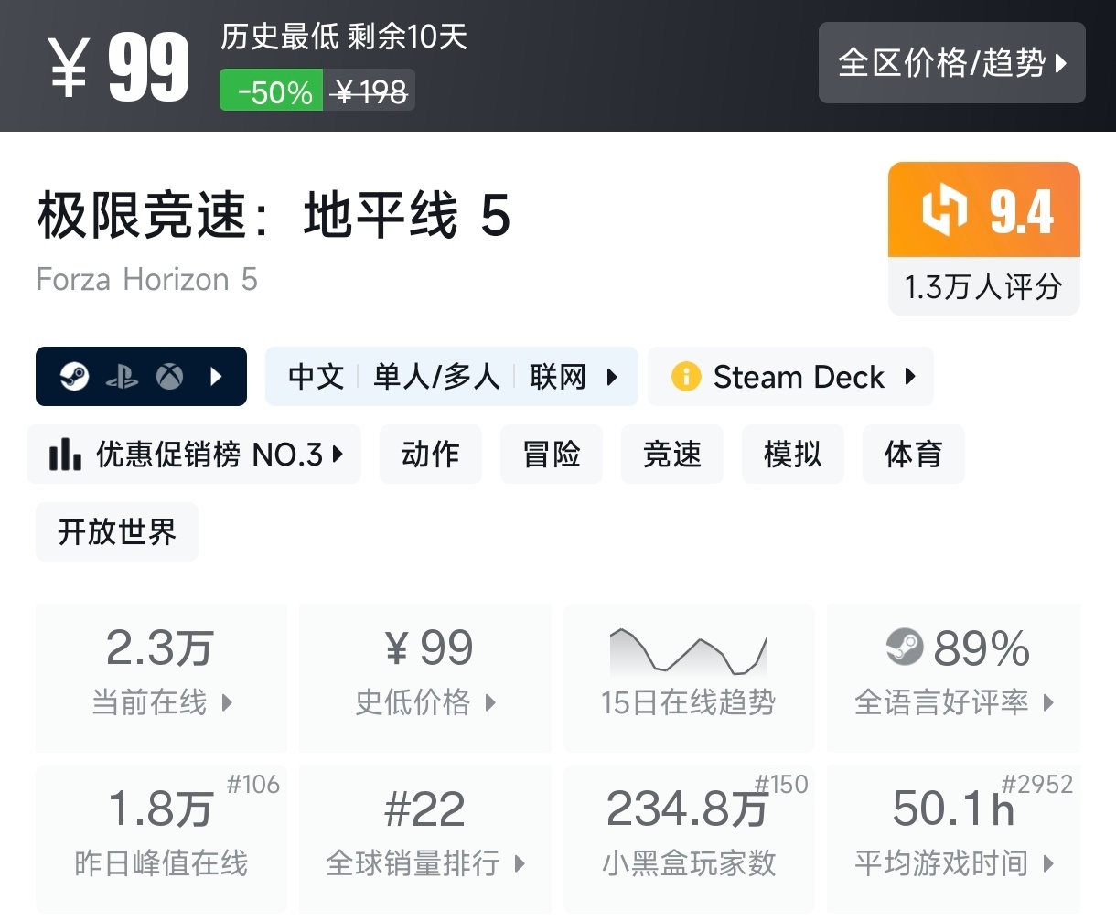Select the 开放世界 tag

coord(116,532)
